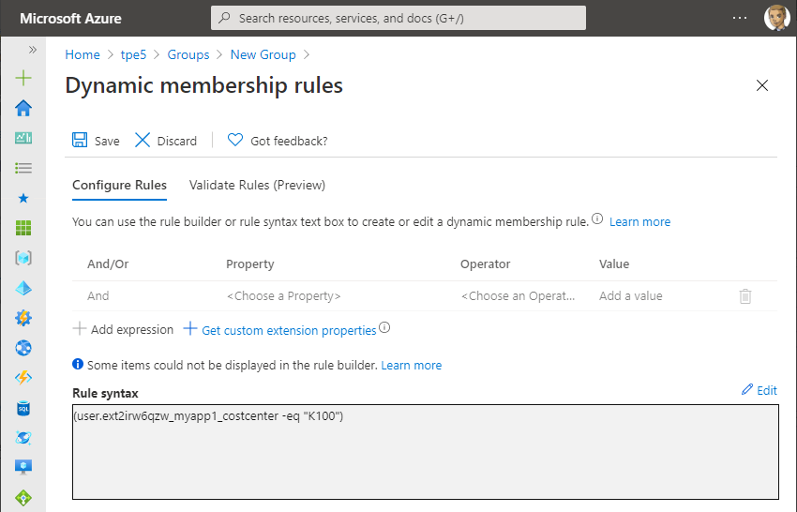Click the Save button
The height and width of the screenshot is (512, 797).
tap(97, 141)
